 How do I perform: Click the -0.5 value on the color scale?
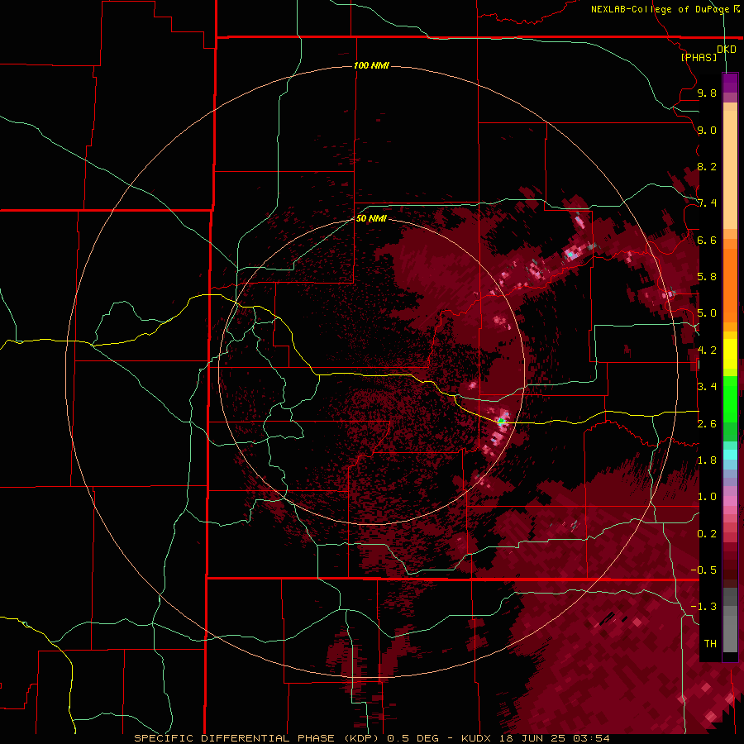[x=703, y=570]
